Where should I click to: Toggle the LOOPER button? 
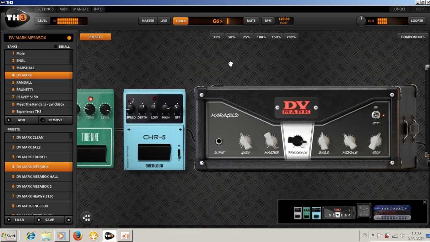pyautogui.click(x=417, y=21)
